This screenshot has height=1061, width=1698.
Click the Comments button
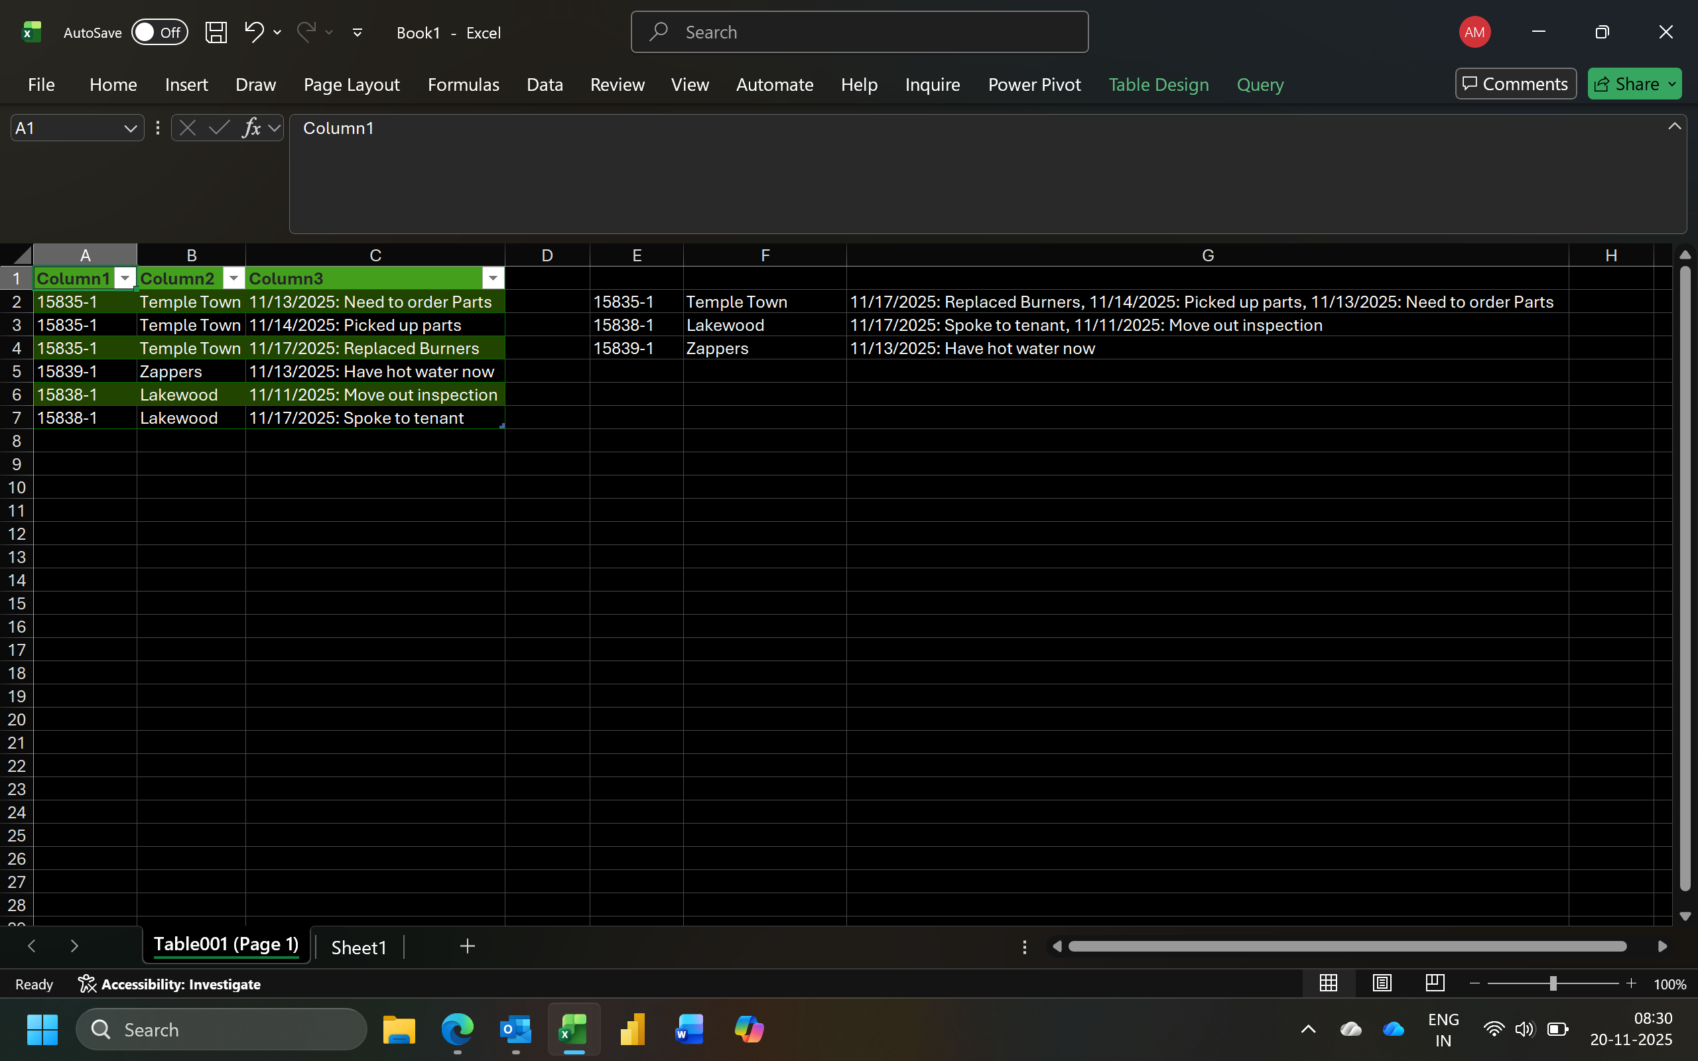[x=1515, y=84]
